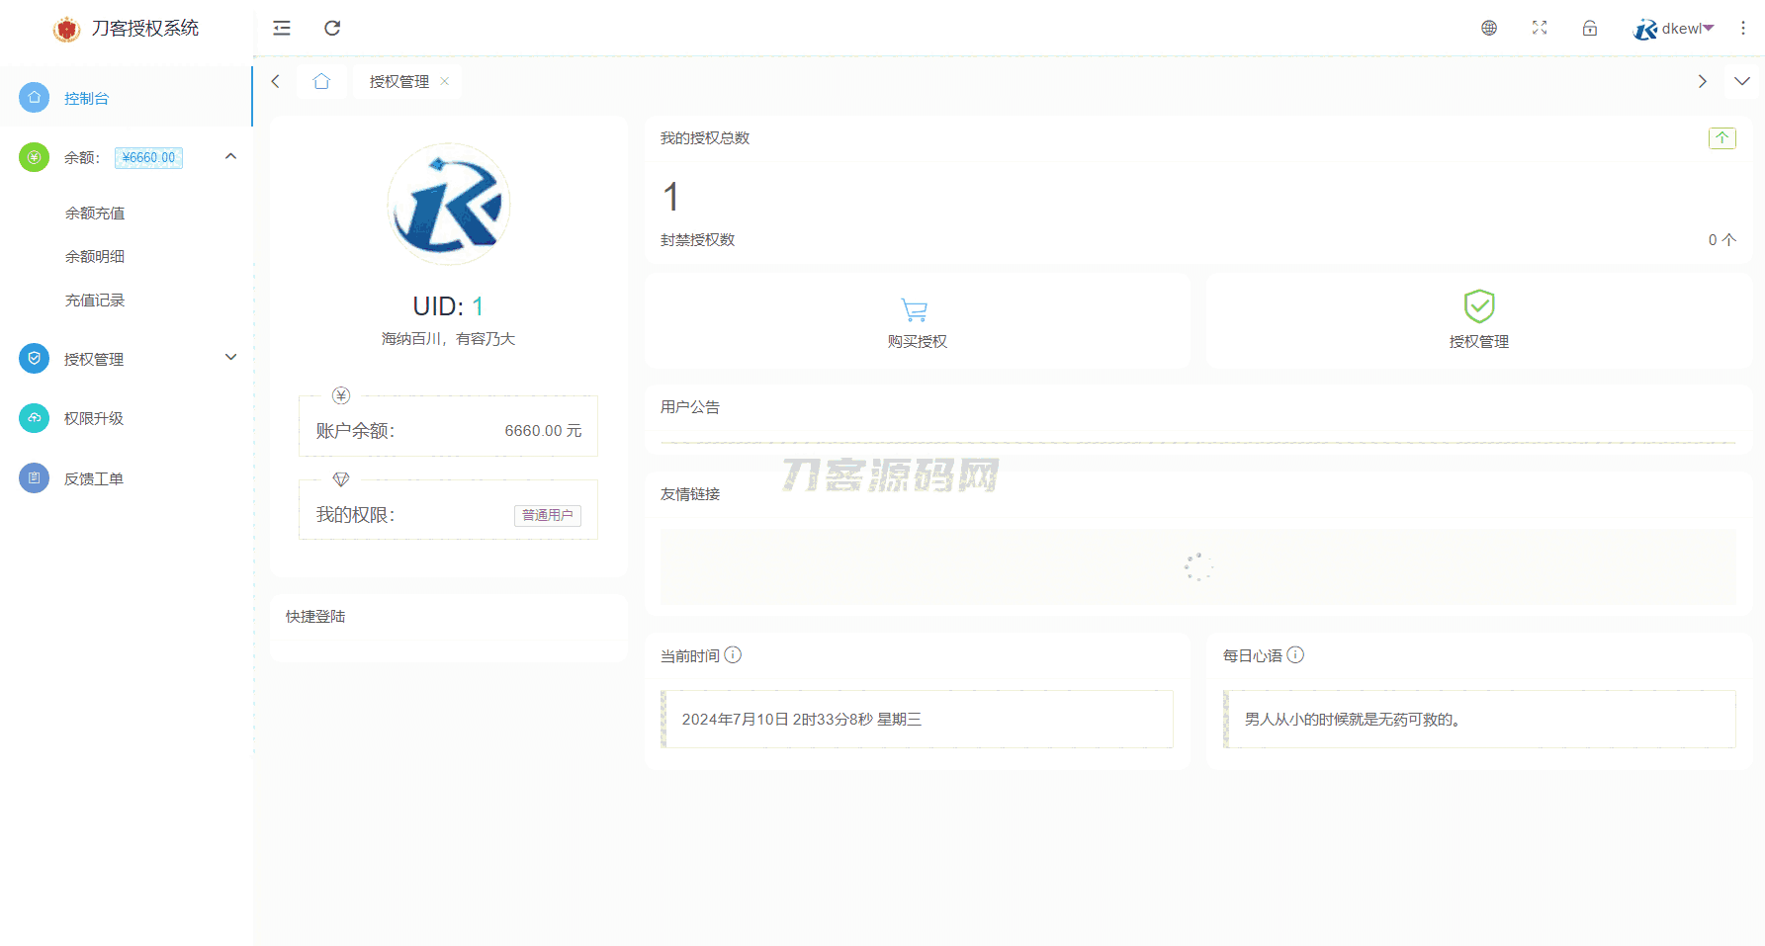Image resolution: width=1765 pixels, height=946 pixels.
Task: Click the home icon tab
Action: 321,82
